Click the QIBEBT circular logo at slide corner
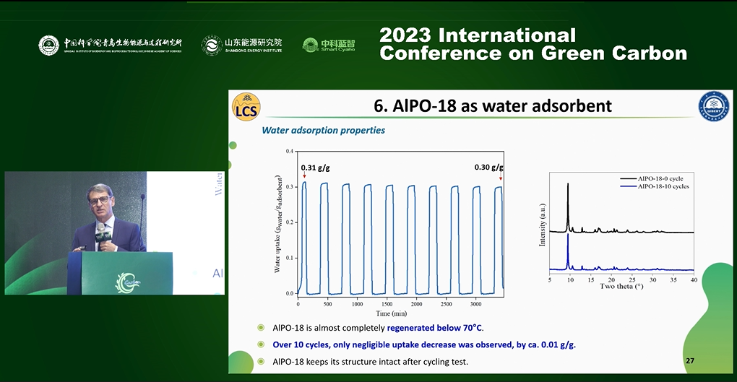737x382 pixels. pyautogui.click(x=713, y=105)
